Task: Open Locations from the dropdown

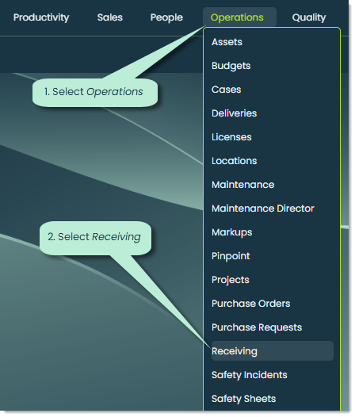Action: [x=234, y=161]
